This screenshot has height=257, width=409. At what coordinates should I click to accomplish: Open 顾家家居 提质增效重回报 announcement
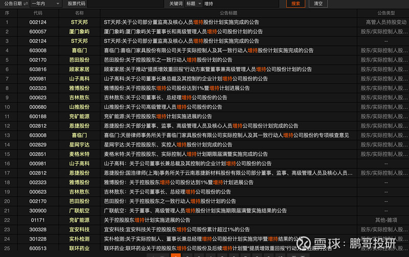pyautogui.click(x=208, y=69)
